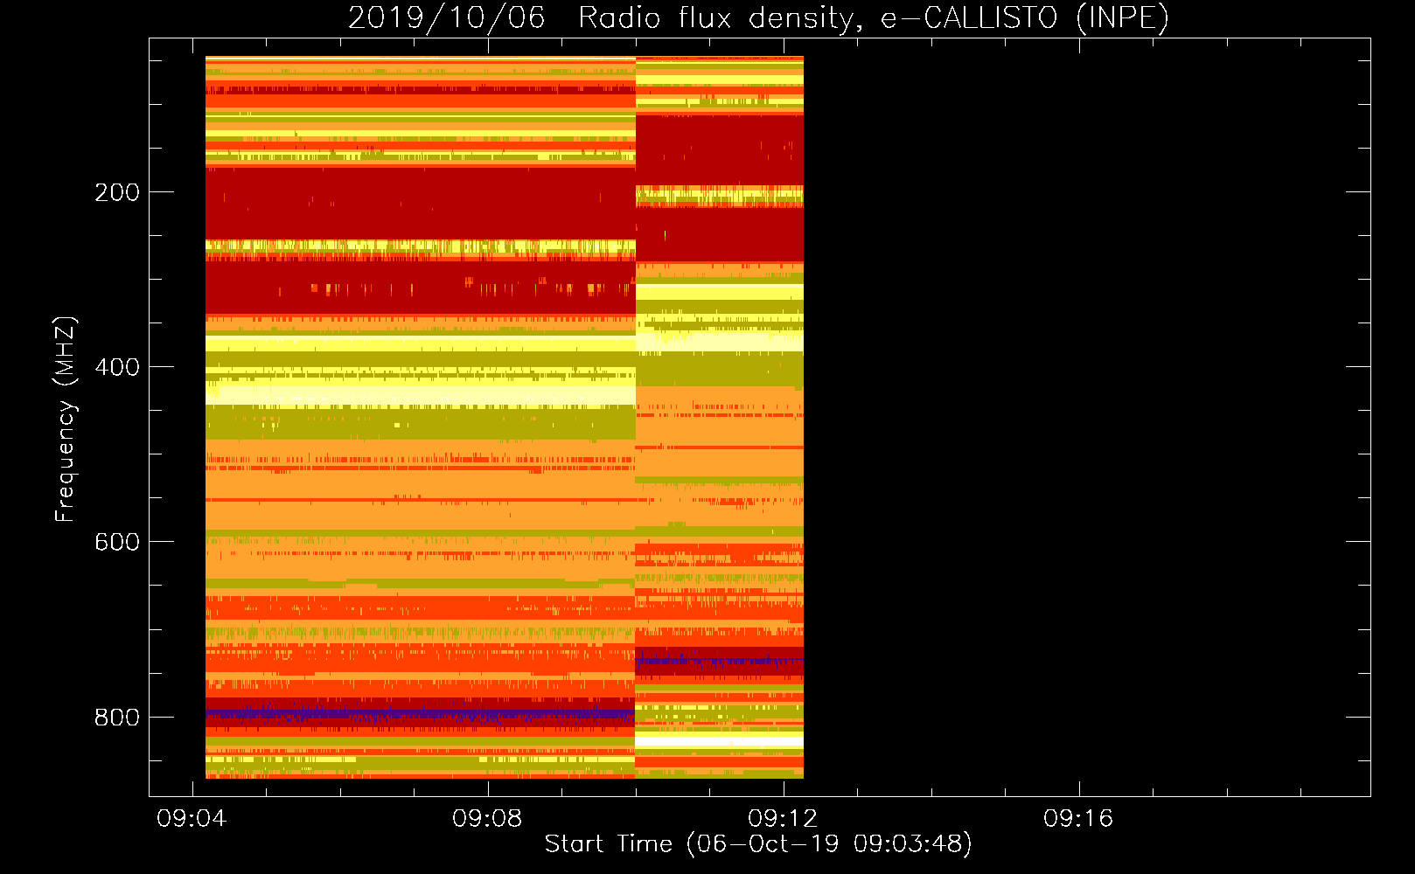Viewport: 1415px width, 874px height.
Task: Click the 'Start Time (06-Oct-19 09:03:48)' label
Action: (x=758, y=844)
